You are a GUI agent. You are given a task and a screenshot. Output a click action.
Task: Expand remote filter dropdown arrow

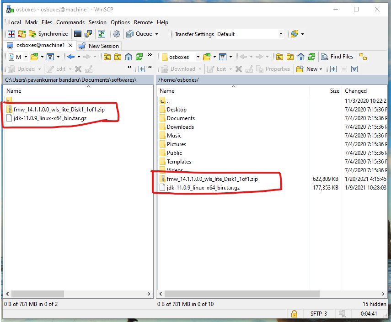[230, 57]
